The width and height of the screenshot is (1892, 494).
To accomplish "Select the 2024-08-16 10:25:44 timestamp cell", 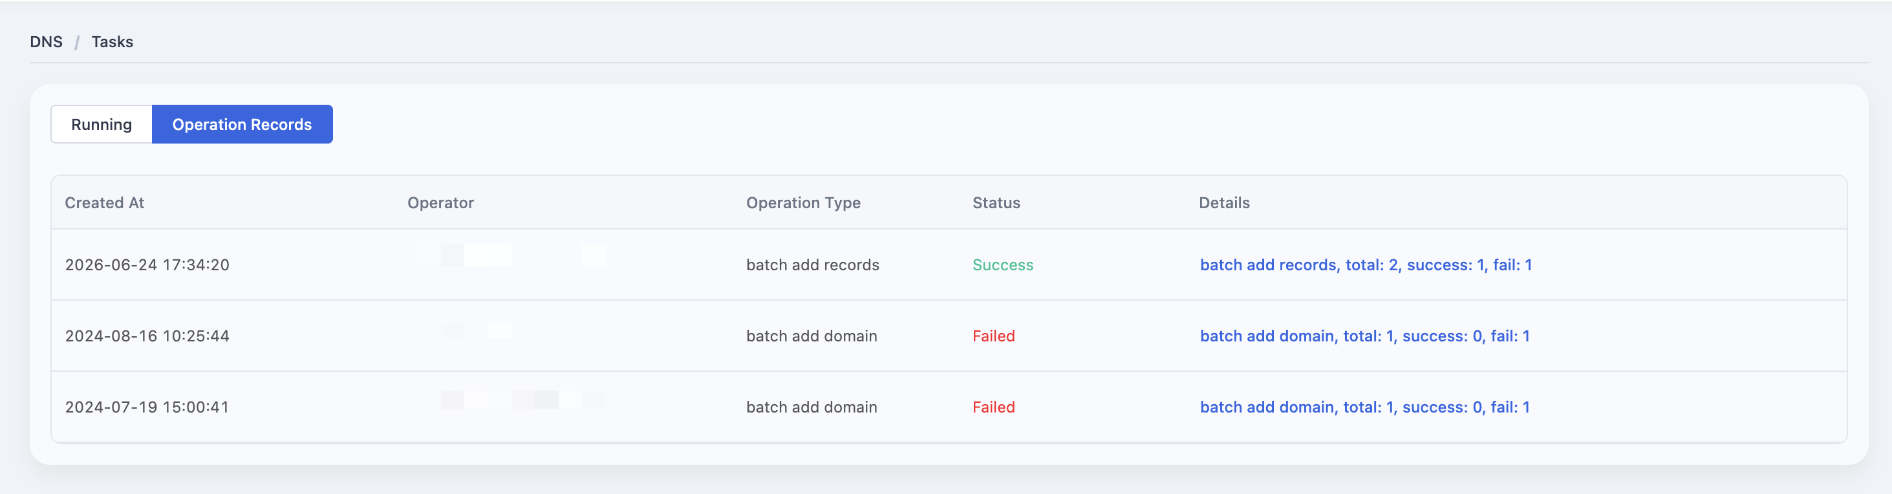I will [147, 336].
